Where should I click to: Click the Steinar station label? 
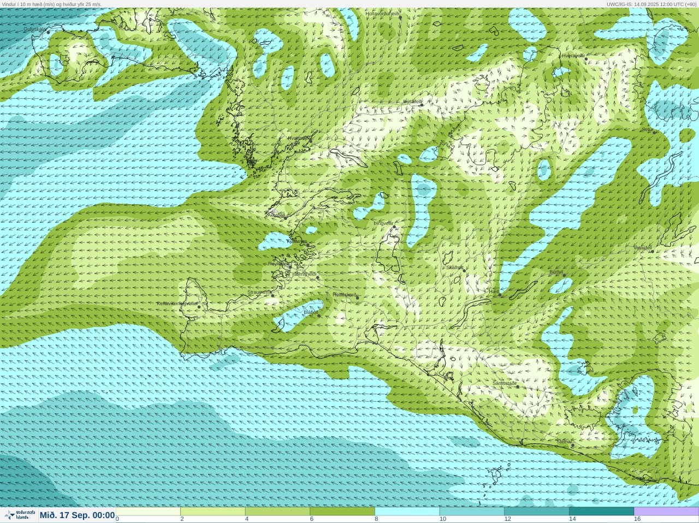pos(564,442)
